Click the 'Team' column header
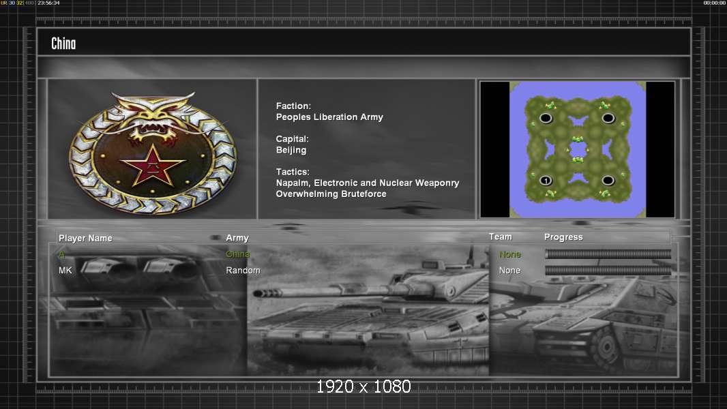The height and width of the screenshot is (409, 727). (501, 237)
